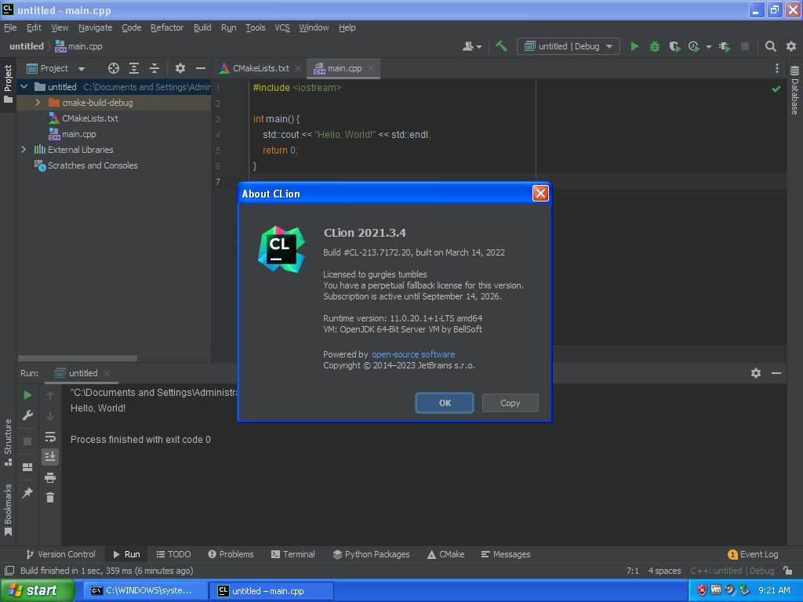The width and height of the screenshot is (803, 602).
Task: Open the profiler dropdown arrow
Action: 709,46
